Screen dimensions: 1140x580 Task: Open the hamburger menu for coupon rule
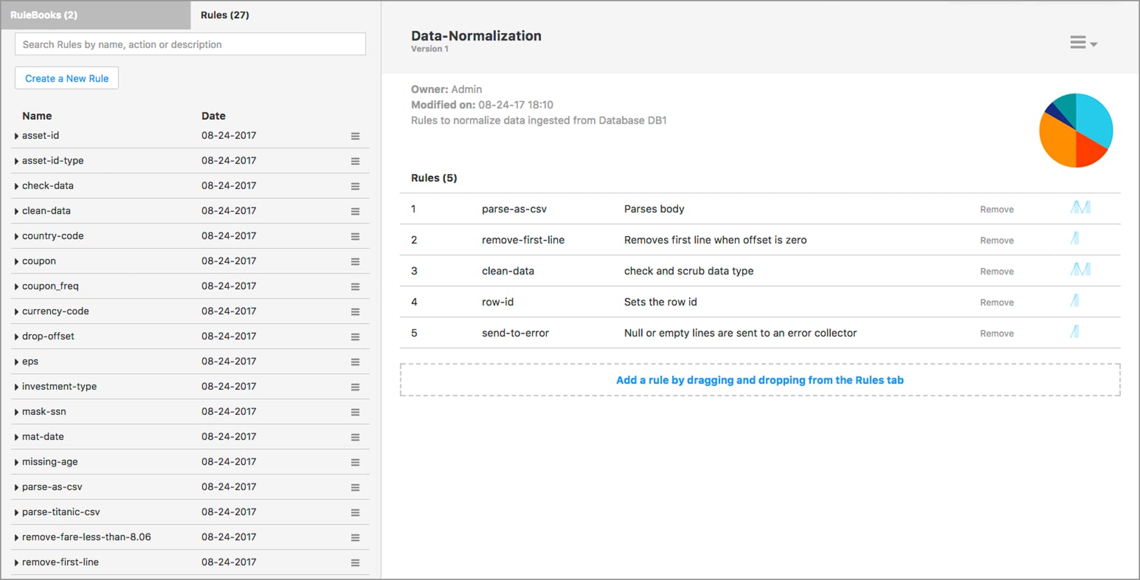pyautogui.click(x=355, y=262)
